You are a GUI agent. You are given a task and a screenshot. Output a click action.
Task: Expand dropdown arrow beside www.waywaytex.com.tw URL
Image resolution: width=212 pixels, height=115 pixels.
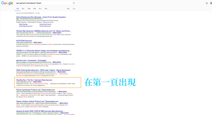33,82
